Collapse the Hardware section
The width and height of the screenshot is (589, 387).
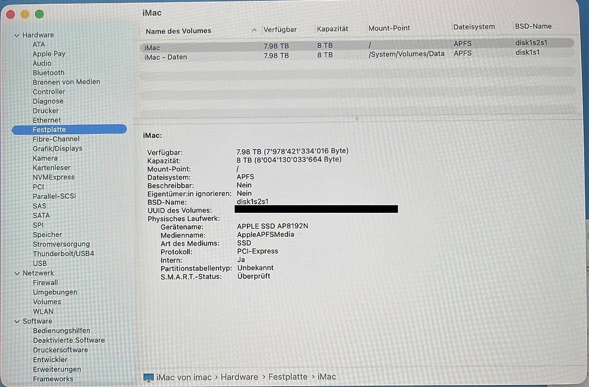pos(17,35)
